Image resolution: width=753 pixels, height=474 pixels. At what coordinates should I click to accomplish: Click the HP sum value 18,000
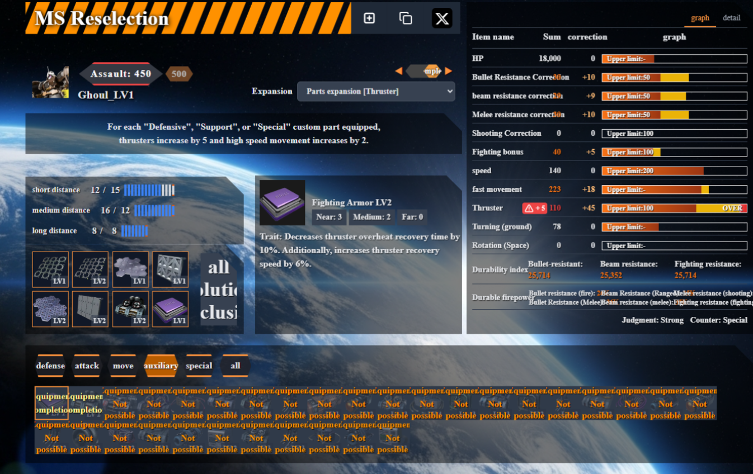[x=550, y=59]
